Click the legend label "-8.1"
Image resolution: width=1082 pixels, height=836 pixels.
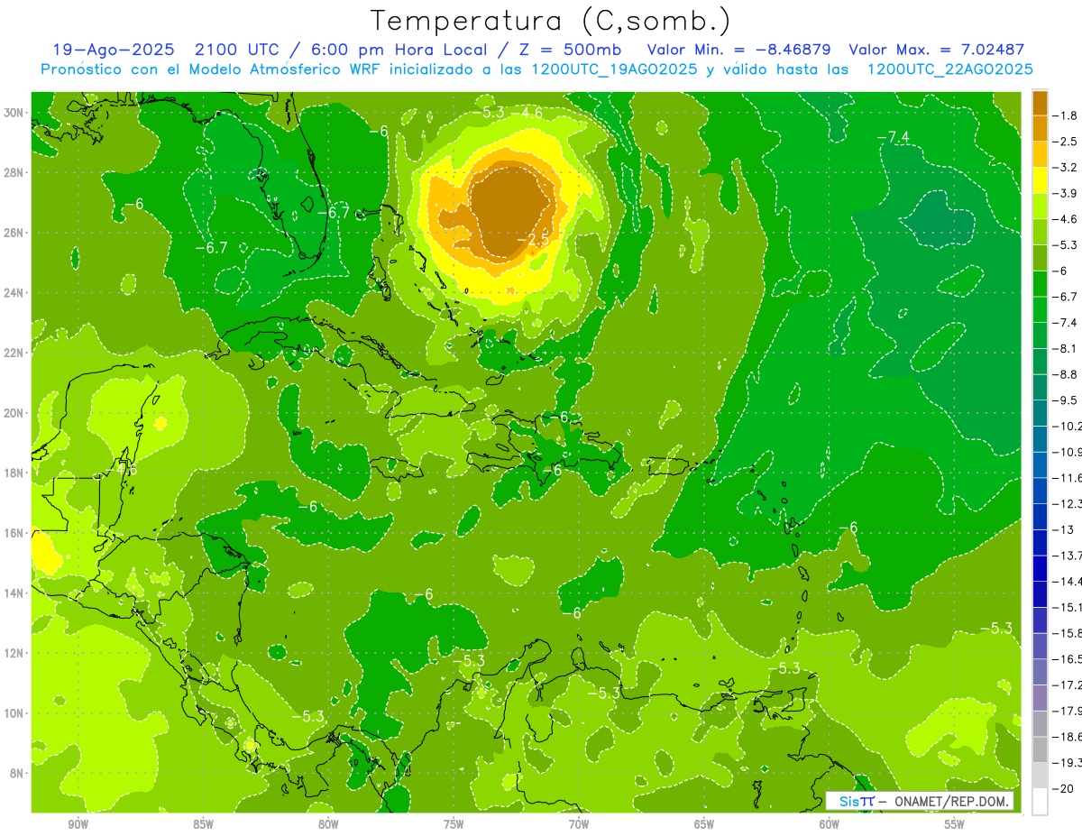[1066, 348]
